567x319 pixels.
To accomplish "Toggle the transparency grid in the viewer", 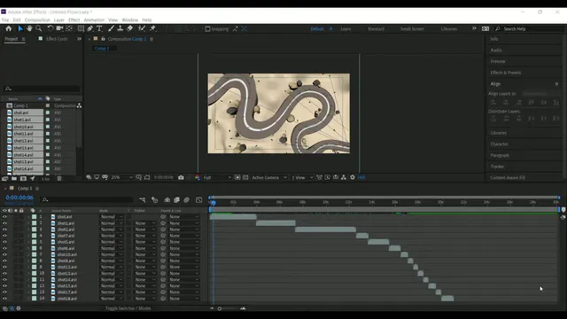I will [245, 177].
